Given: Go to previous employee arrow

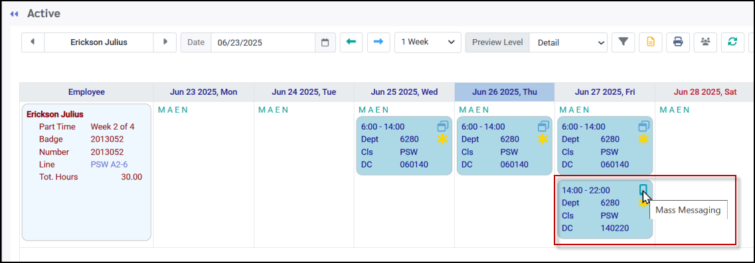Looking at the screenshot, I should coord(33,42).
